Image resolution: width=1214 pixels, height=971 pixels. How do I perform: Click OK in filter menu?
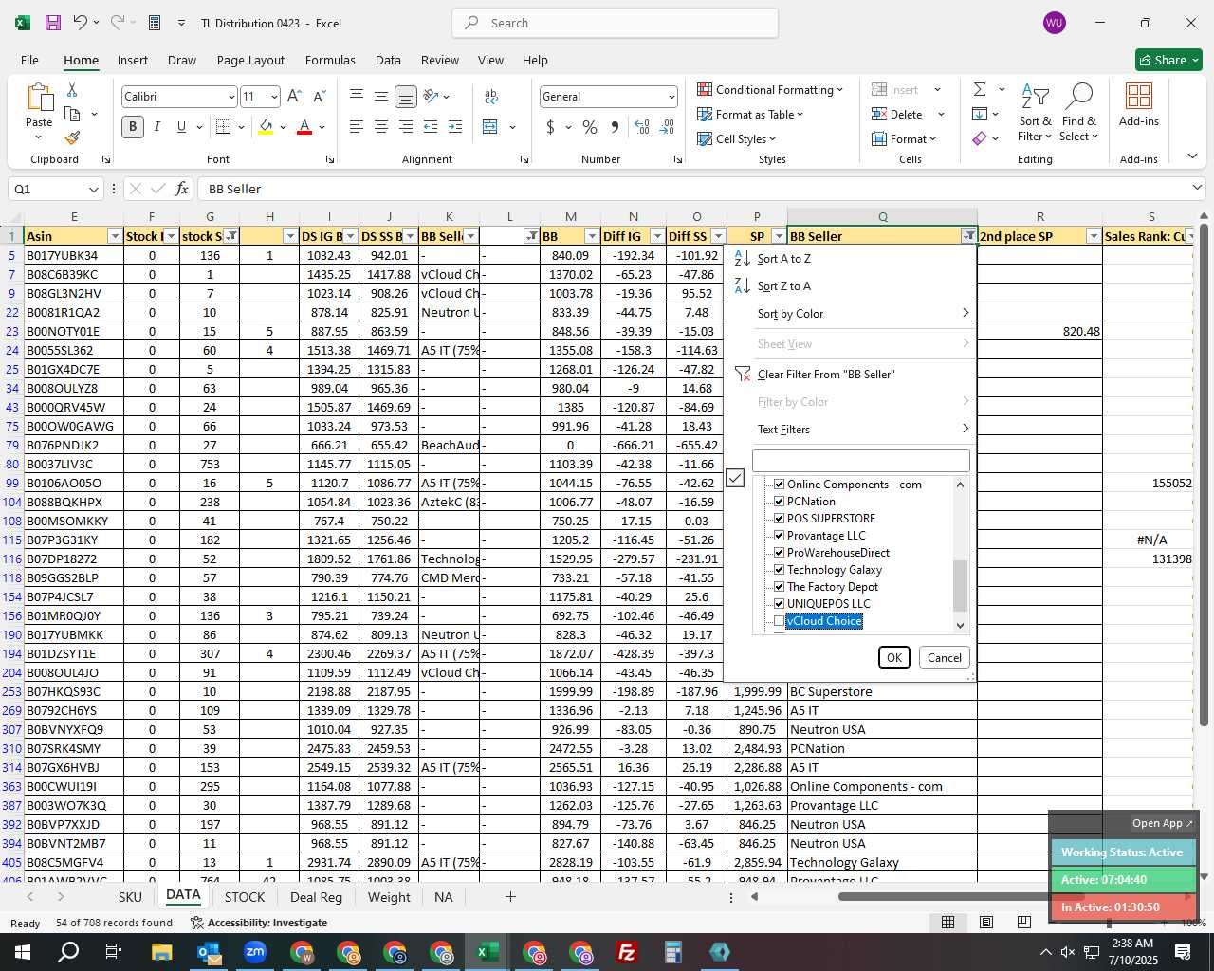click(x=893, y=657)
